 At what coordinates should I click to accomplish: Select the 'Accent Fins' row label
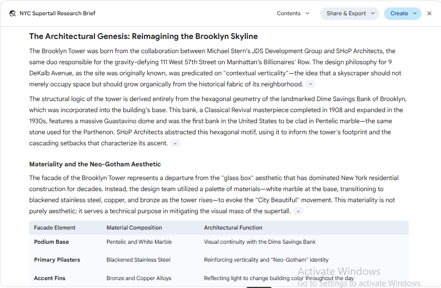click(50, 278)
